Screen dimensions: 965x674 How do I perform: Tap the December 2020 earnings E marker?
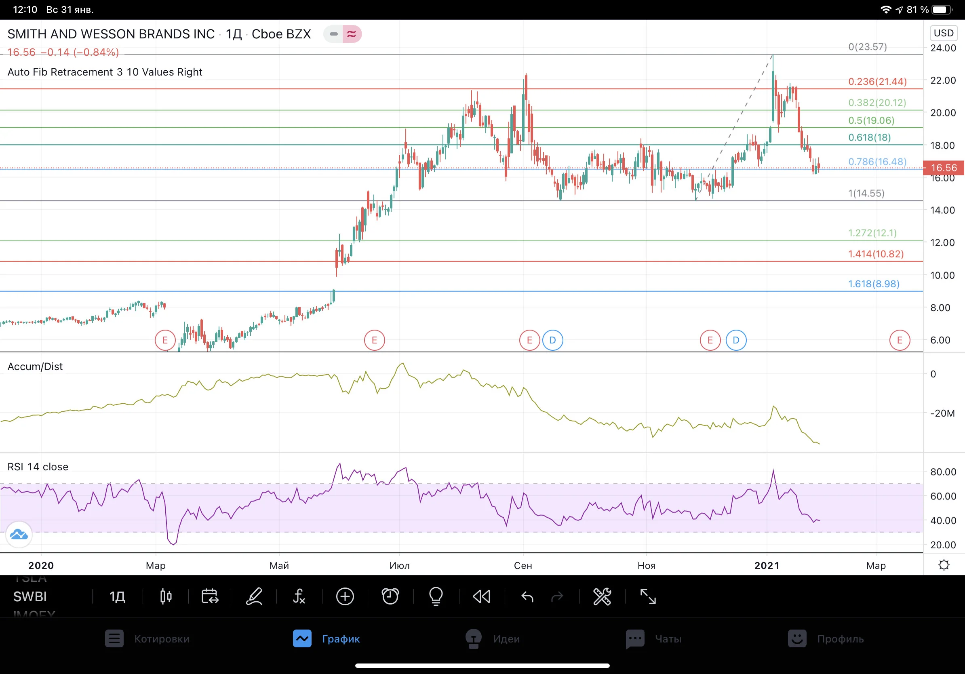710,340
